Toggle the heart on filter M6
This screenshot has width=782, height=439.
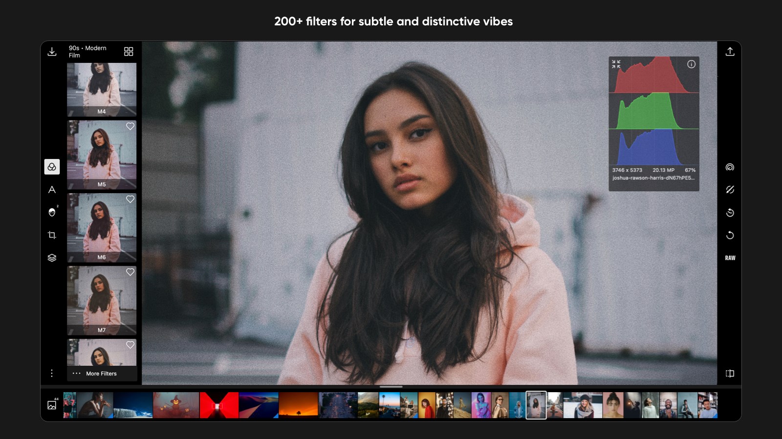(x=130, y=199)
